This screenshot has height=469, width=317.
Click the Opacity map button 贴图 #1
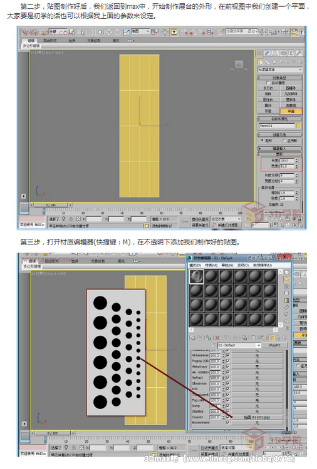pos(257,417)
